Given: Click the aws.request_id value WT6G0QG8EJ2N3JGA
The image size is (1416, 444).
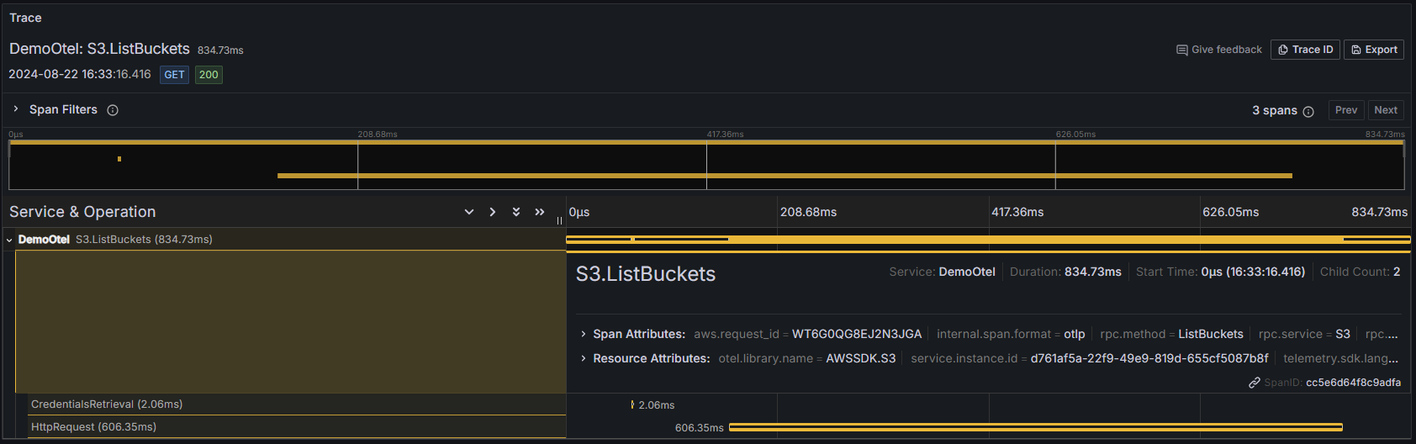Looking at the screenshot, I should pos(857,334).
